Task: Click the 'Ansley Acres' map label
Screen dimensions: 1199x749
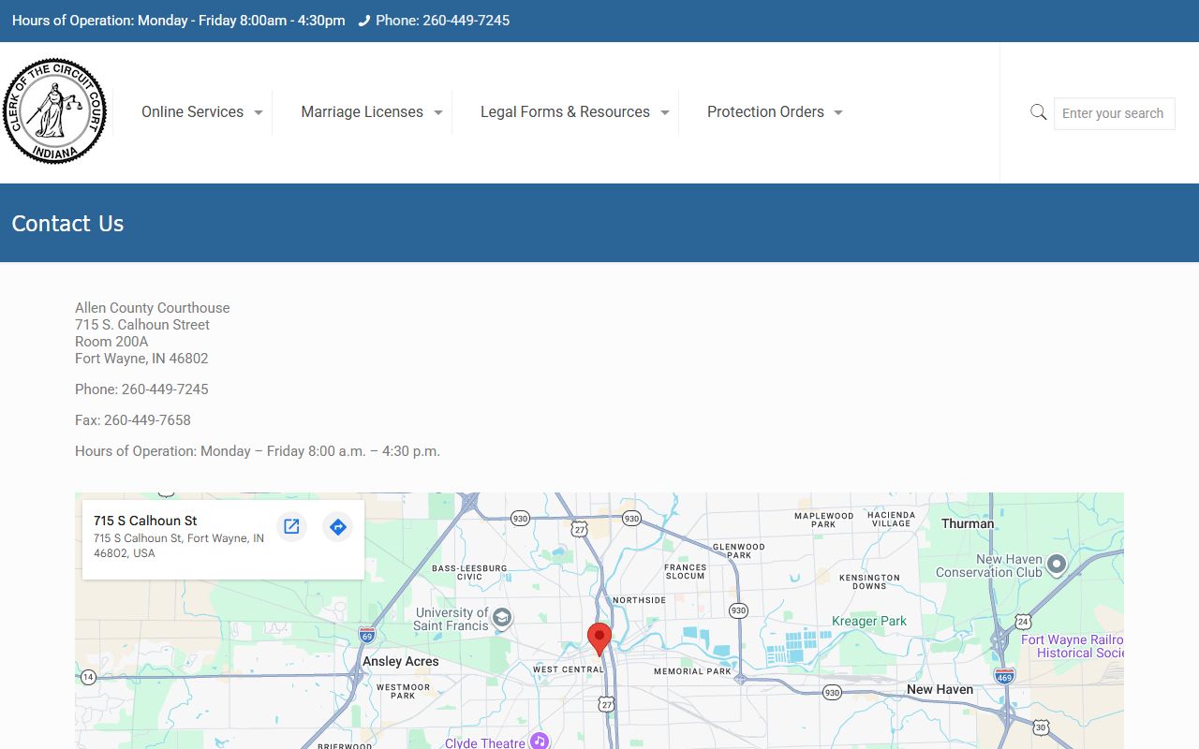Action: (x=401, y=661)
